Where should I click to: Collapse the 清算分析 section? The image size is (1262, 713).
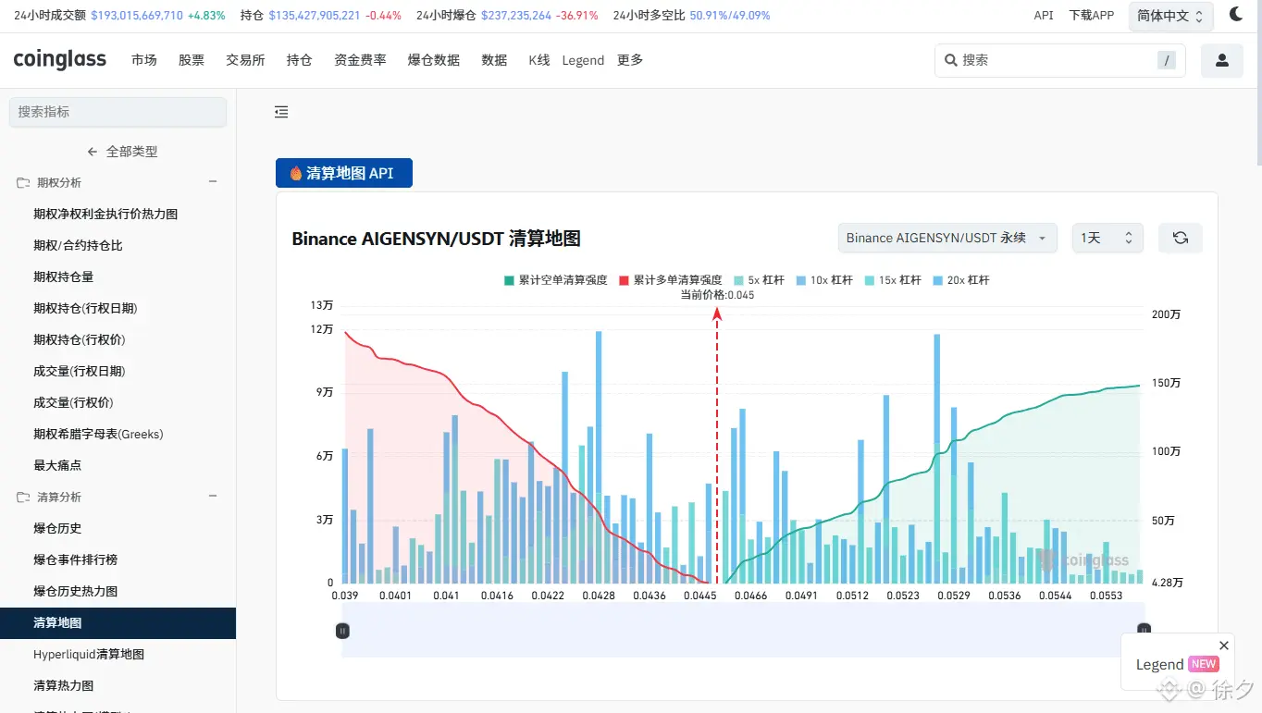(x=213, y=498)
